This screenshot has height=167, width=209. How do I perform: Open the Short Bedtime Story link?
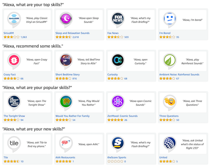click(68, 74)
